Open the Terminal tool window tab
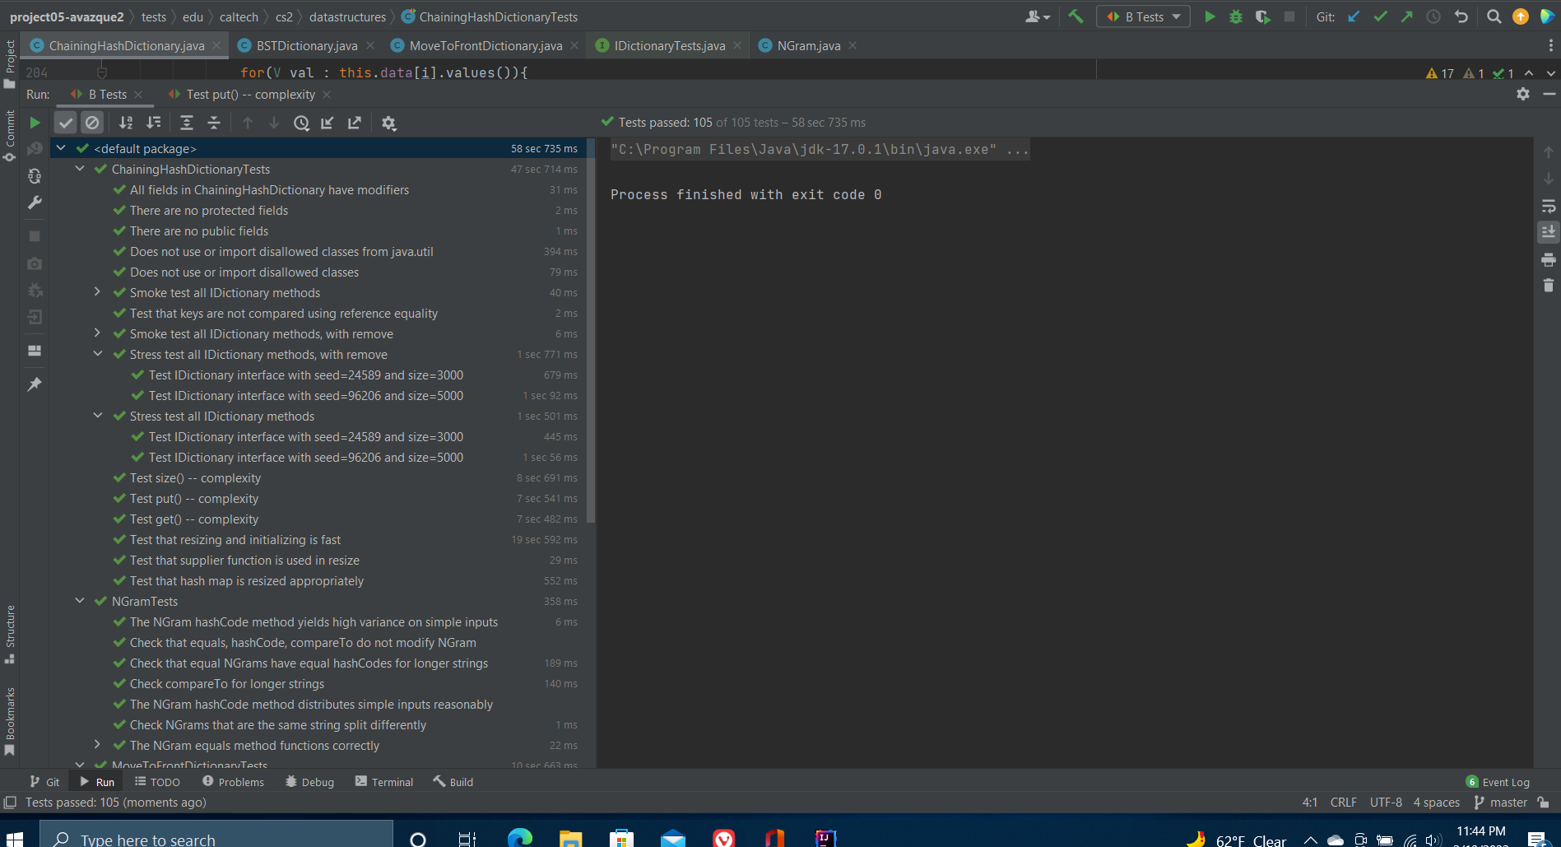1561x847 pixels. click(x=384, y=782)
